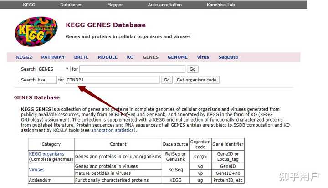Go to the Virus tab

pyautogui.click(x=203, y=57)
